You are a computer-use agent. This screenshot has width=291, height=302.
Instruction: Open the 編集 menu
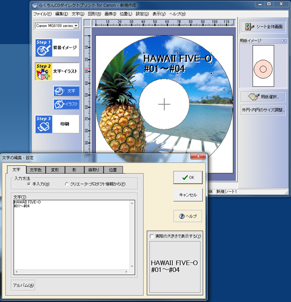click(x=62, y=14)
